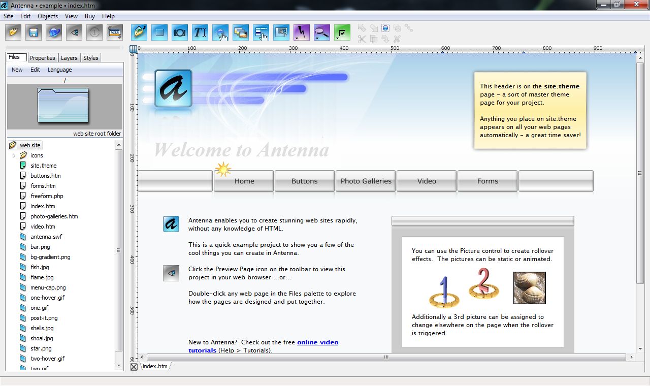The width and height of the screenshot is (650, 386).
Task: Select the menu tool with hand pointer
Action: pos(261,33)
